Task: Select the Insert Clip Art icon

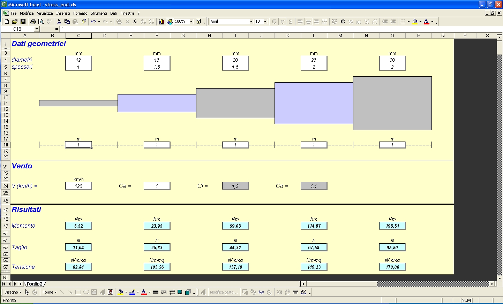Action: coord(111,292)
